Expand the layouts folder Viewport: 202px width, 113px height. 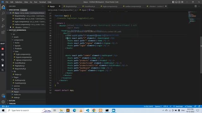18,46
